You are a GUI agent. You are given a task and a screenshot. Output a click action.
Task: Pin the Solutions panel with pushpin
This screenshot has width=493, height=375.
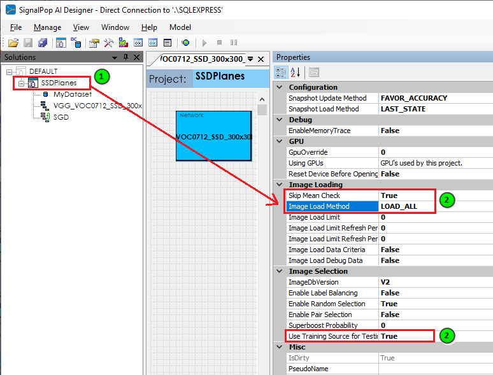[125, 57]
